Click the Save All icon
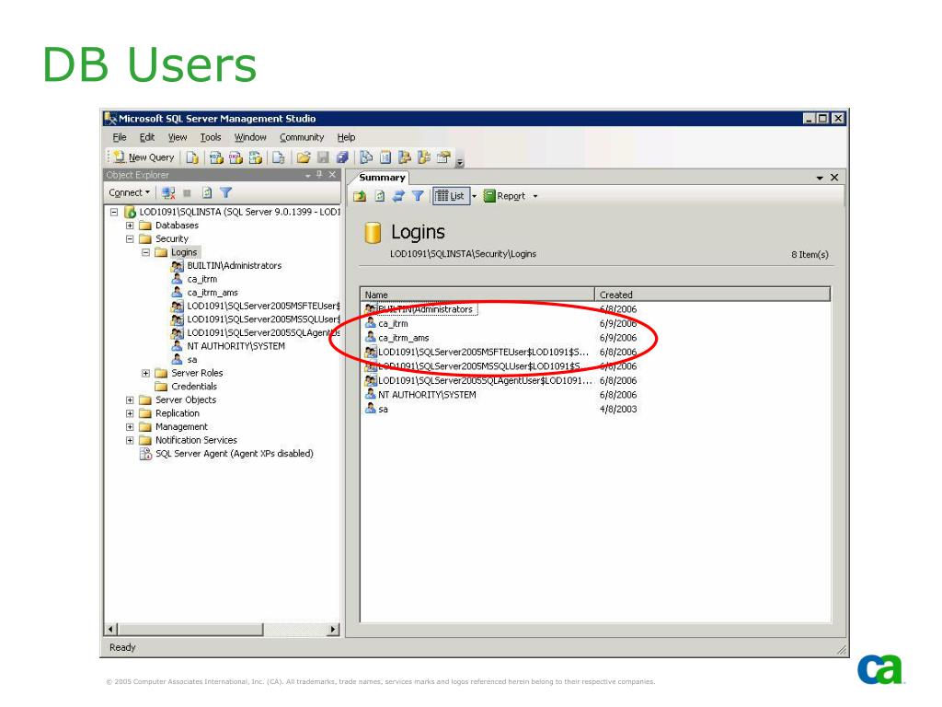Viewport: 942px width, 707px height. pos(342,157)
